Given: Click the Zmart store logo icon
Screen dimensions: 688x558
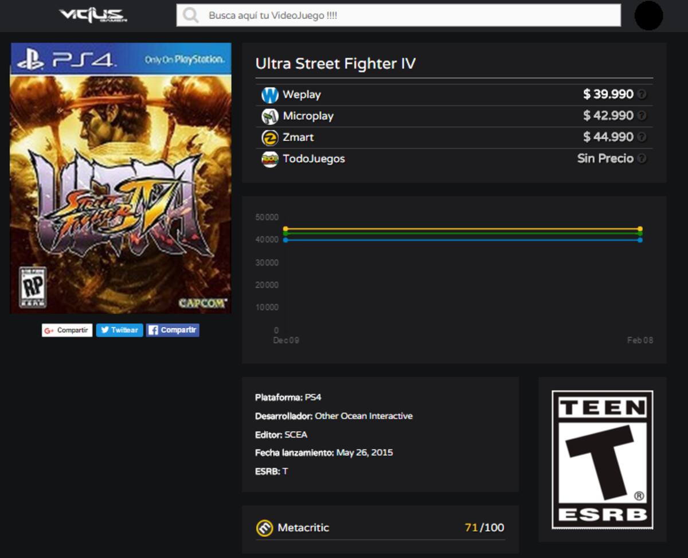Looking at the screenshot, I should 269,138.
